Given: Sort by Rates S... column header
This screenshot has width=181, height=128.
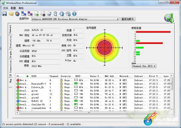Looking at the screenshot, I should (96, 76).
